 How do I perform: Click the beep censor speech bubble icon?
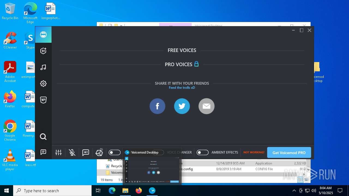tap(86, 152)
